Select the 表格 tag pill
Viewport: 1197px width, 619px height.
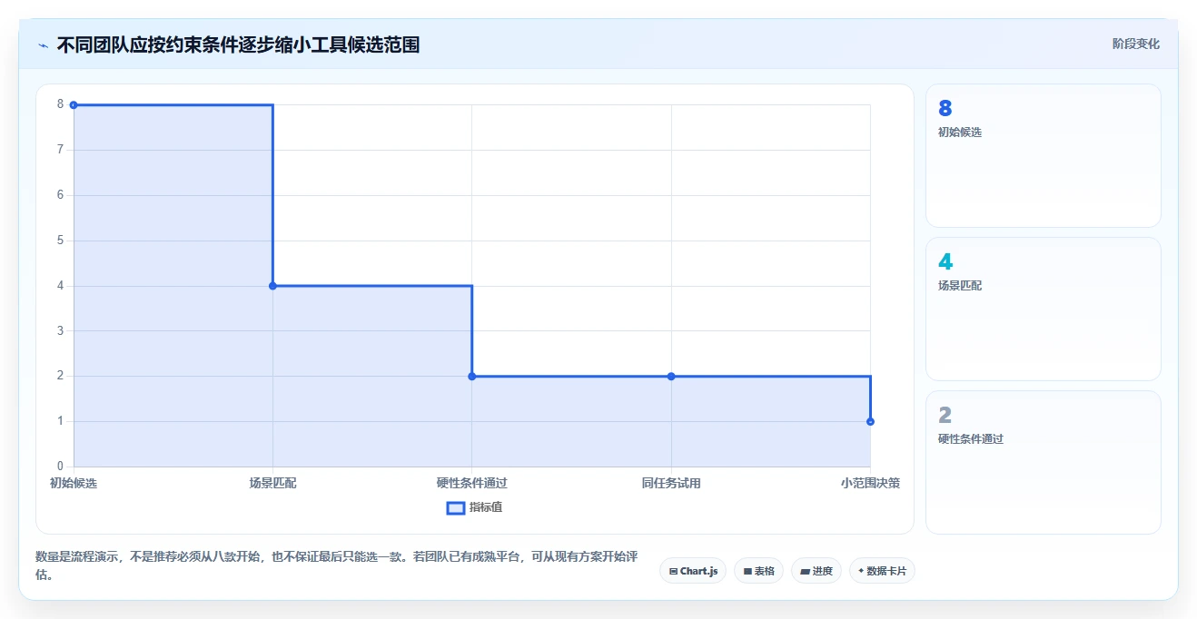pyautogui.click(x=758, y=571)
